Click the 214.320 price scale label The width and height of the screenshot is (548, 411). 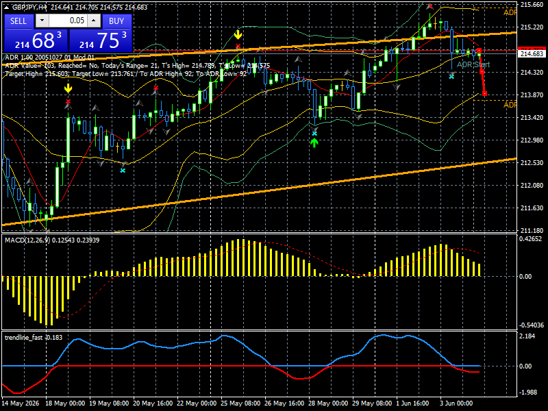point(532,73)
